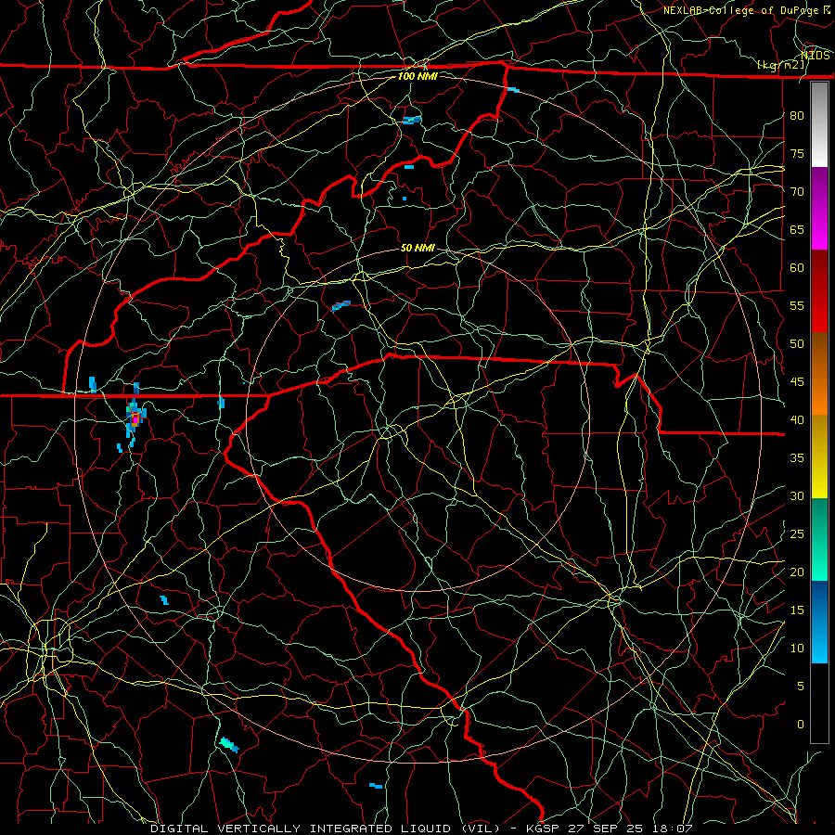Viewport: 835px width, 835px height.
Task: Select the 80 value on the color scale
Action: tap(797, 116)
